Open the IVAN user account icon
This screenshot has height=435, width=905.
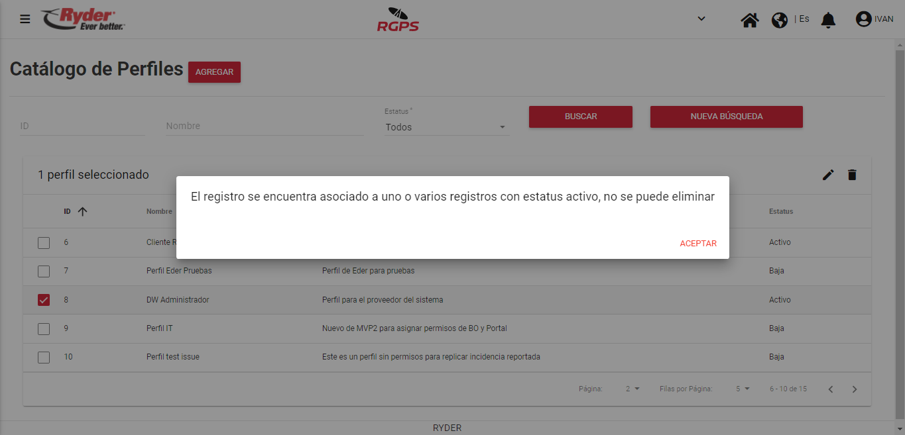(x=863, y=19)
